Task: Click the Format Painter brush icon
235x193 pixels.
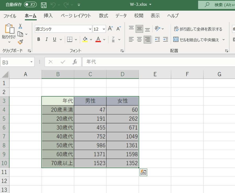Action: pyautogui.click(x=20, y=42)
